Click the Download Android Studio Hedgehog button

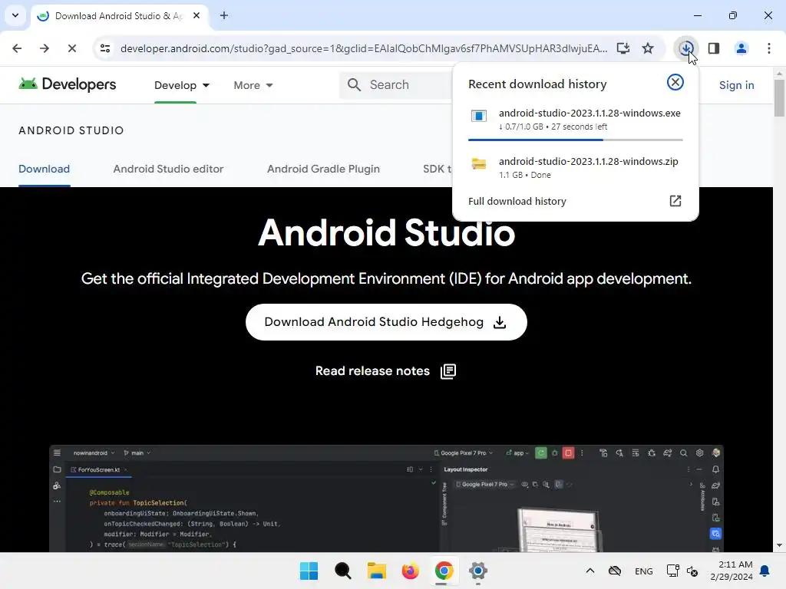386,322
